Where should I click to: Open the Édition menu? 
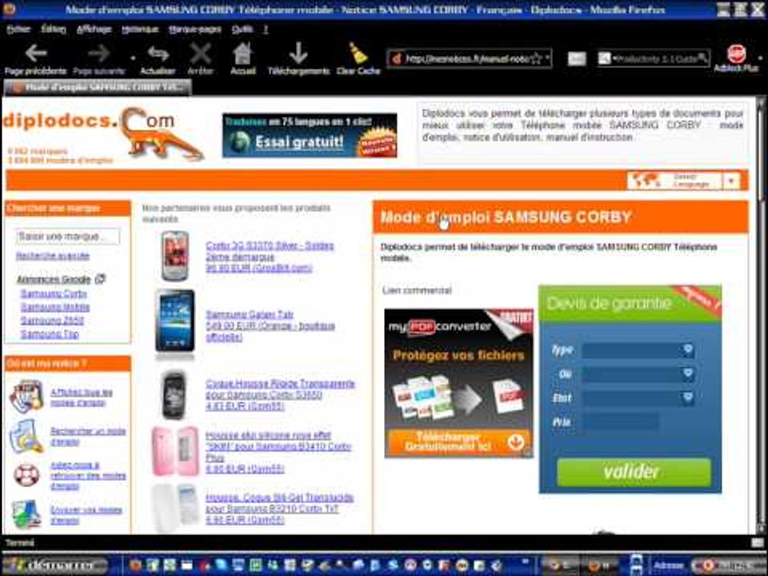click(54, 30)
